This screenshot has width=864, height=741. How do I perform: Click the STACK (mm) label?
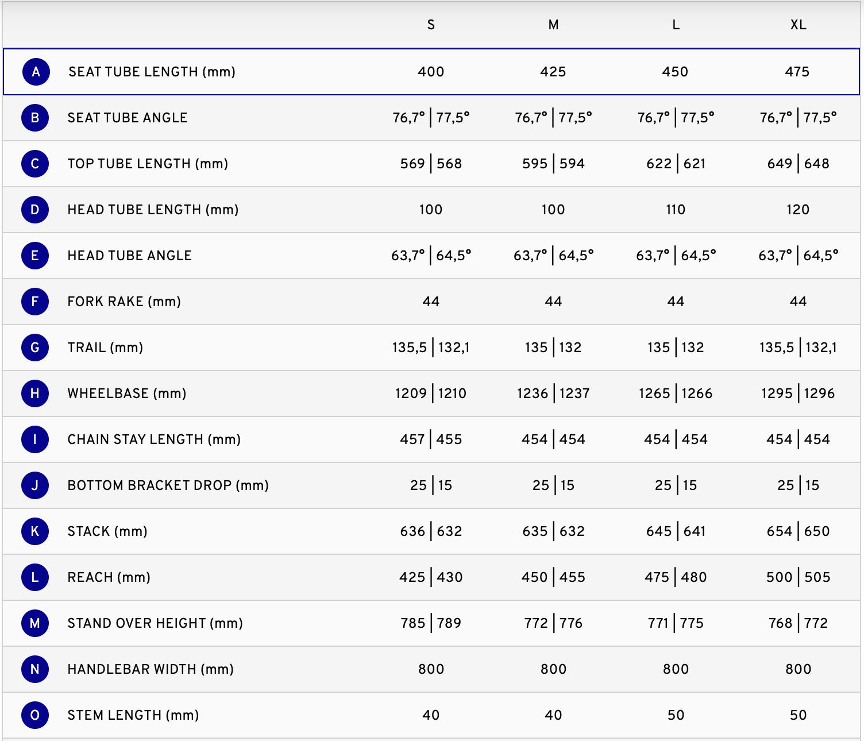[x=107, y=531]
